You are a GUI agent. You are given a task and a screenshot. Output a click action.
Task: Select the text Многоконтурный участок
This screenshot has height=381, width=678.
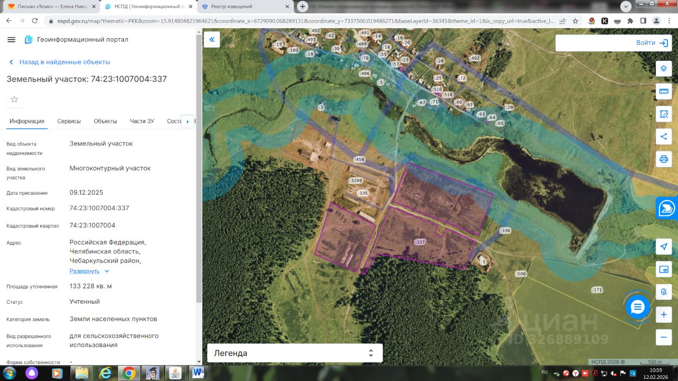coord(110,168)
